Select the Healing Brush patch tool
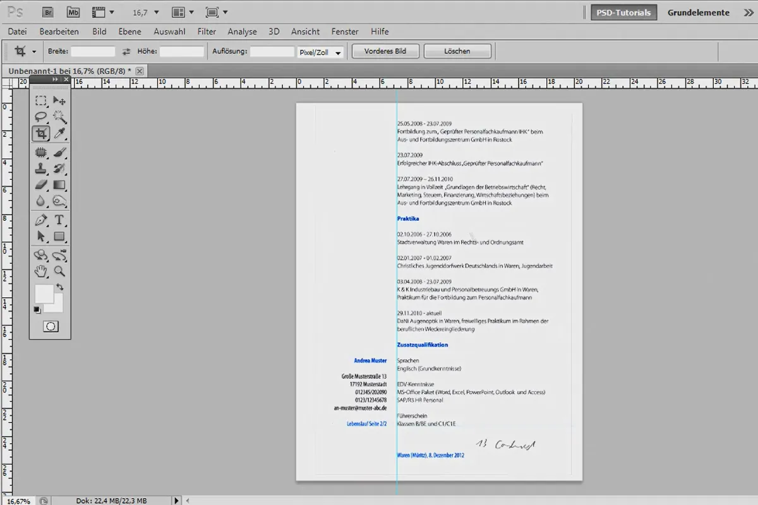The height and width of the screenshot is (505, 758). (41, 152)
